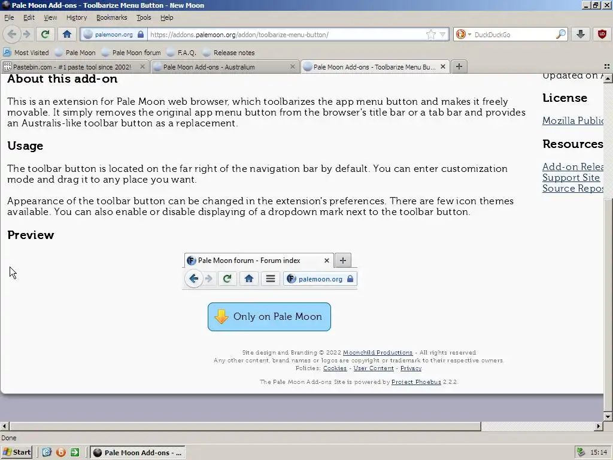Click the vertical scrollbar up arrow
Viewport: 613px width, 460px height.
[608, 78]
